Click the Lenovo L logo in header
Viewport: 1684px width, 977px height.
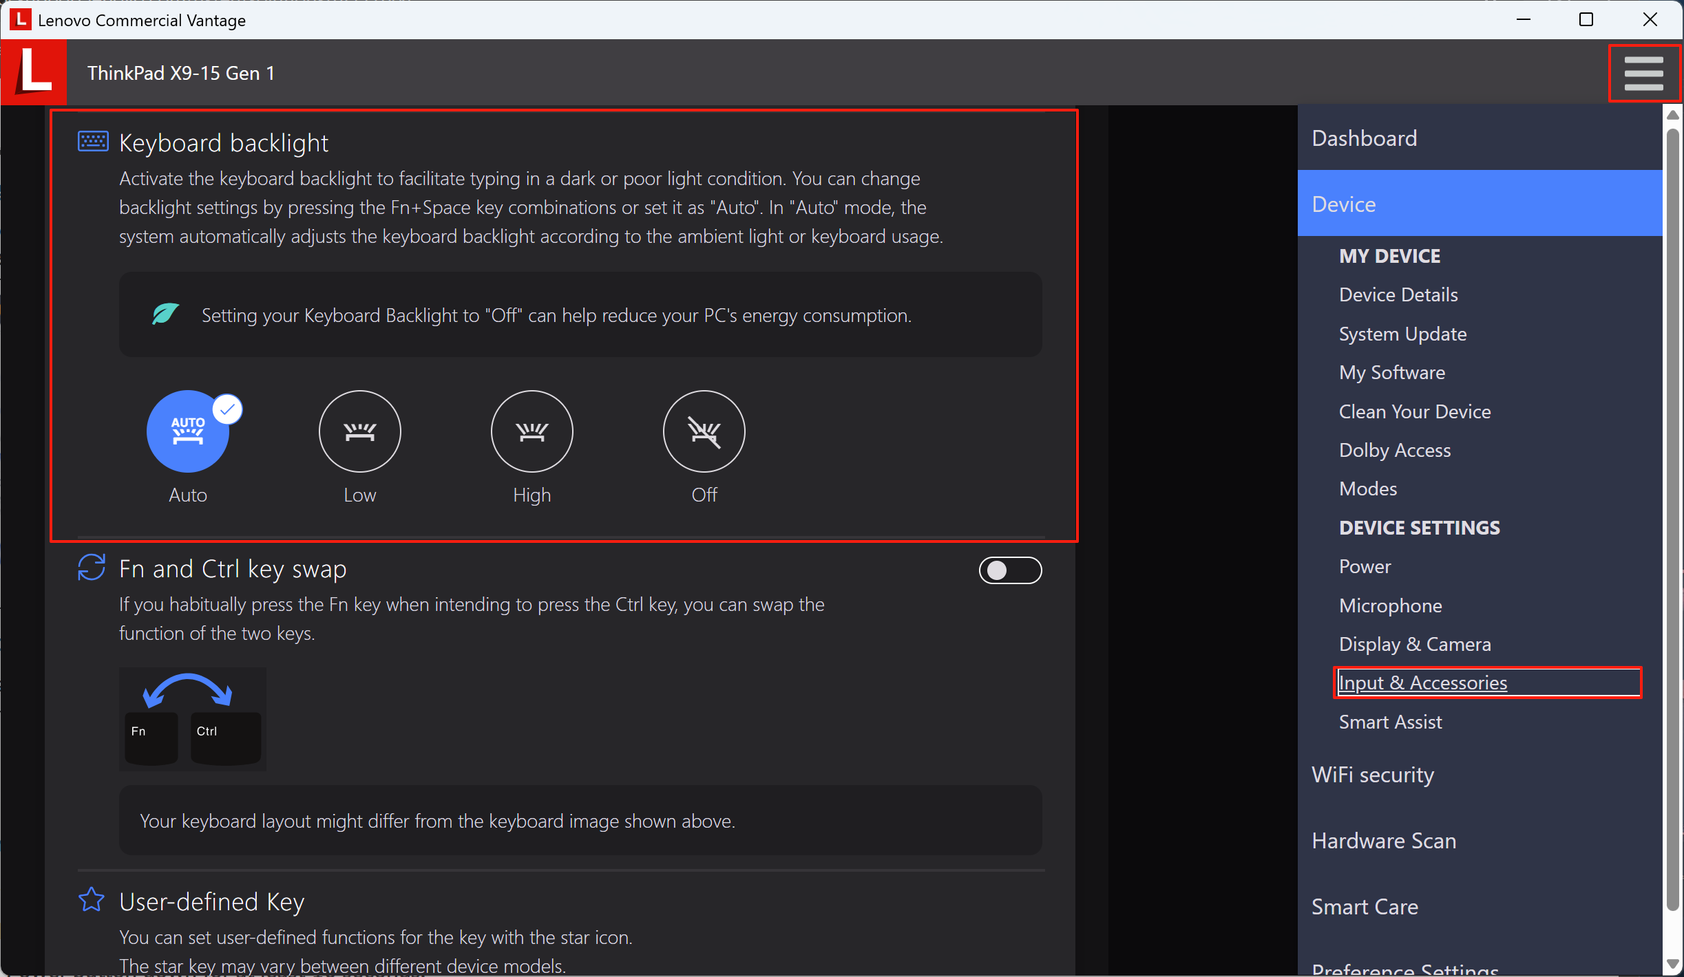(x=34, y=72)
